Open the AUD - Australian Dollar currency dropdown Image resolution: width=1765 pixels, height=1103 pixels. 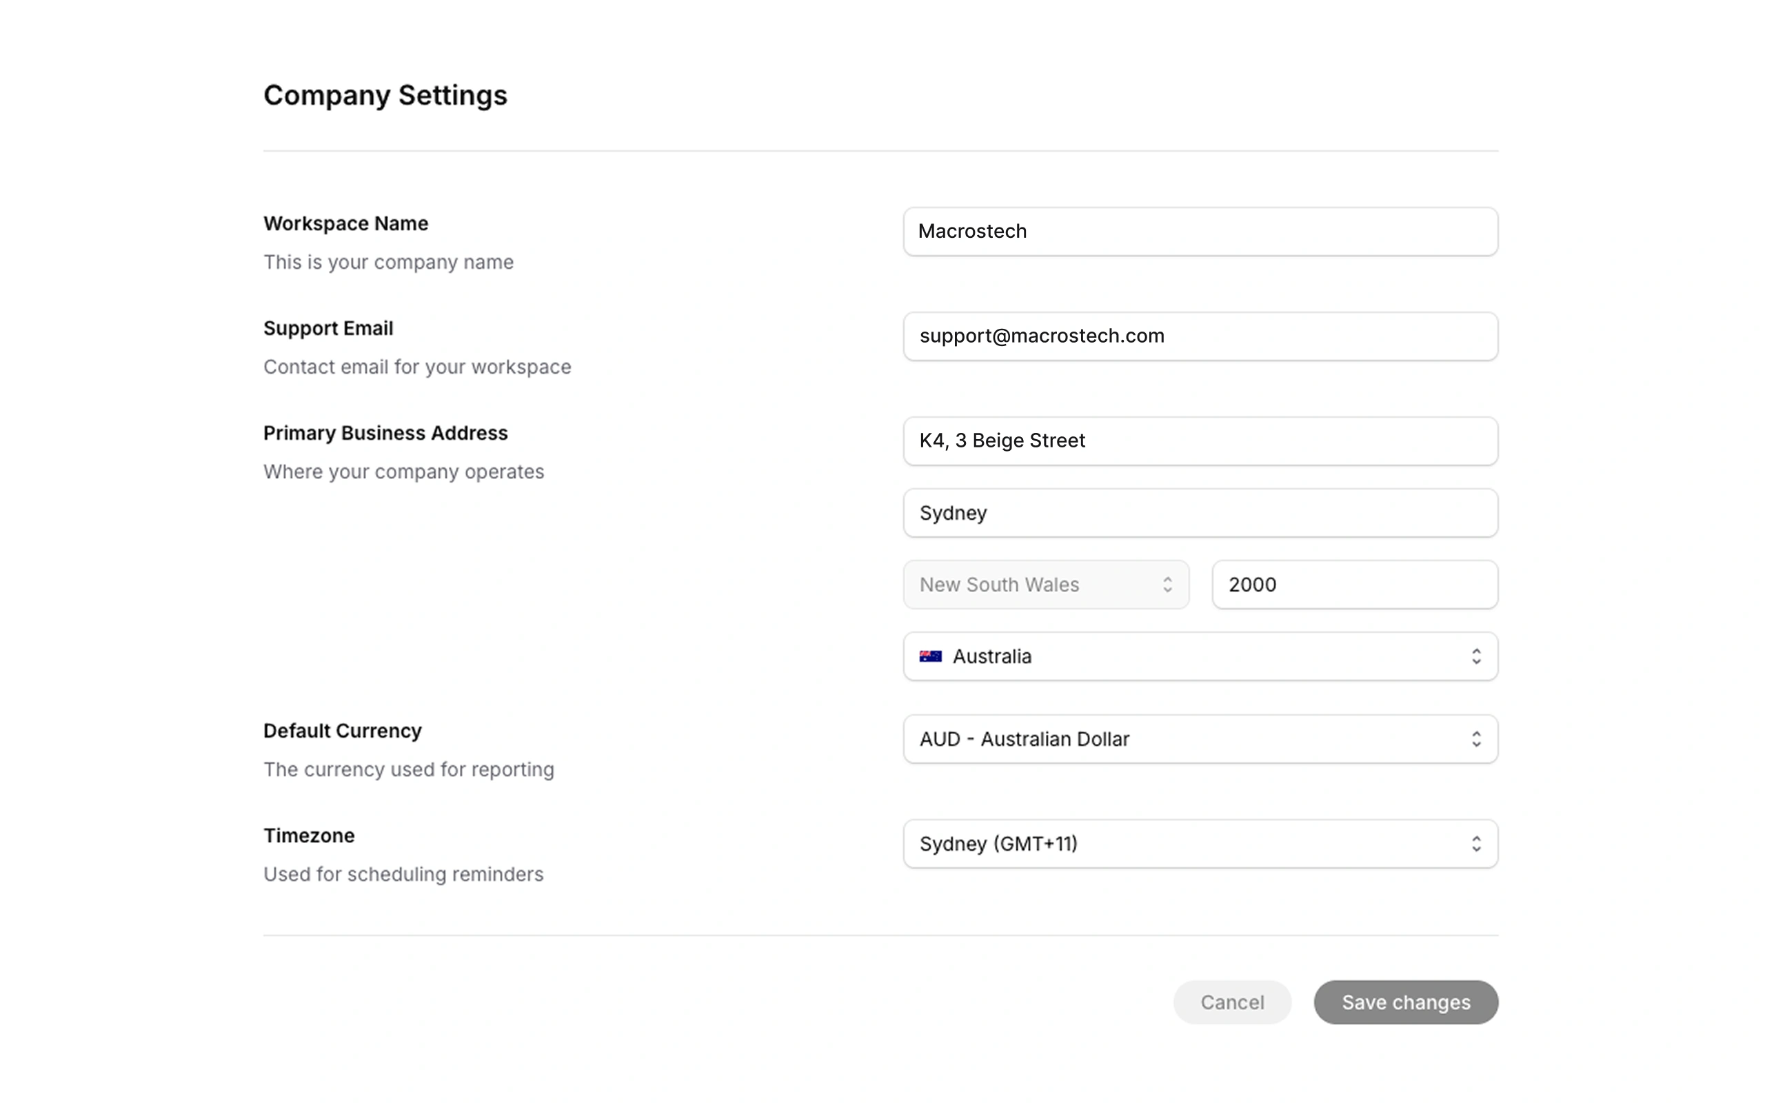(1200, 739)
